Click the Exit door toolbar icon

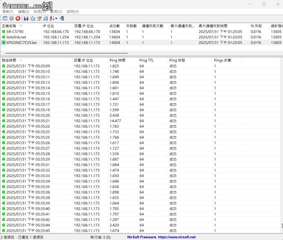[62, 18]
